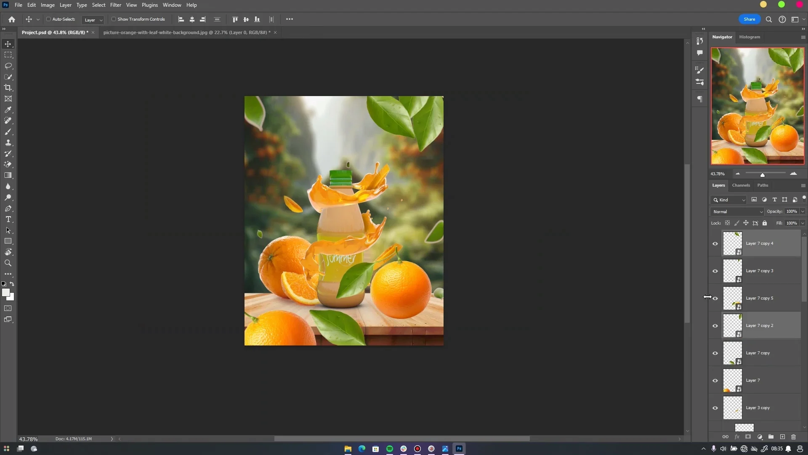Select the Spot Healing Brush tool
This screenshot has height=455, width=808.
(8, 120)
